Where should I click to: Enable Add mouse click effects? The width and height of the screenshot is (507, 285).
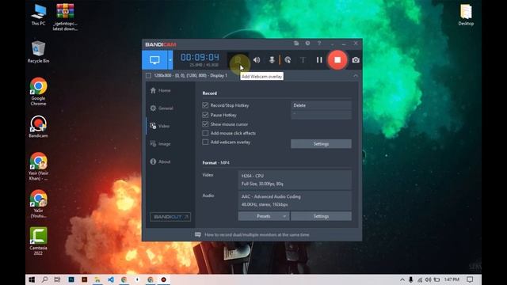[x=205, y=133]
